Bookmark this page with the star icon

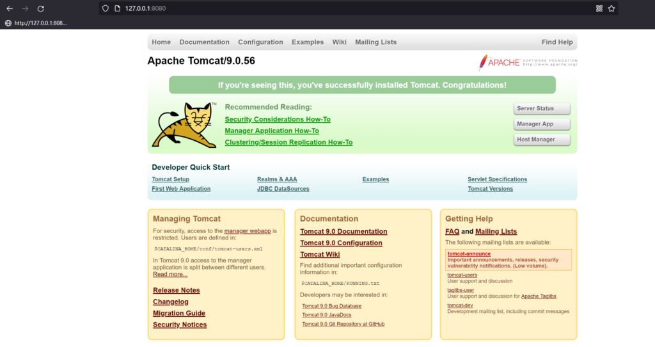tap(612, 8)
